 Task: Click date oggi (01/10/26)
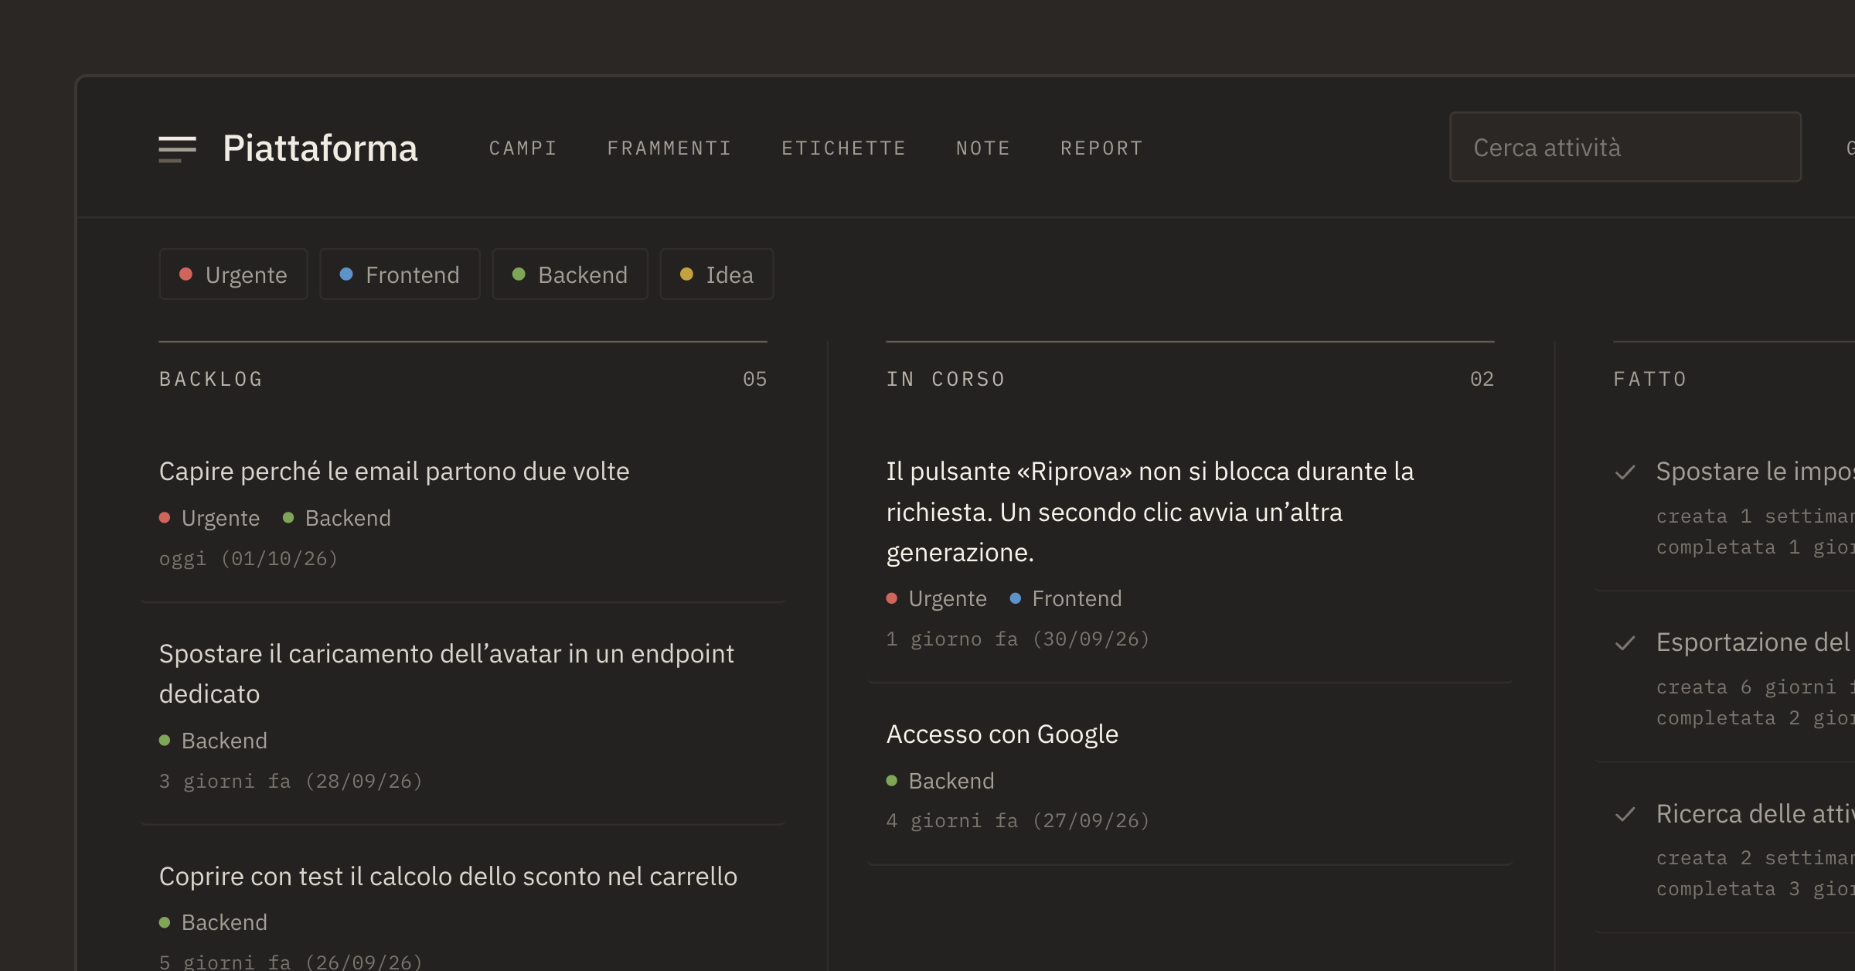[x=249, y=558]
